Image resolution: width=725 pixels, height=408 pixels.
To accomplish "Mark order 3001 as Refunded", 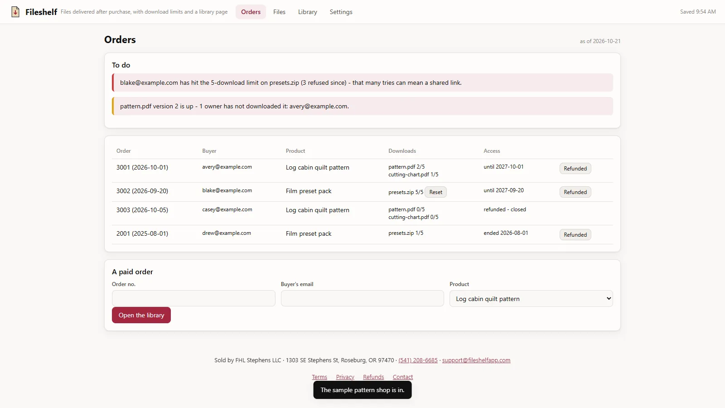I will pos(575,169).
